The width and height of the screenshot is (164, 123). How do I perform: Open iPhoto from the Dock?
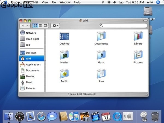[85, 116]
